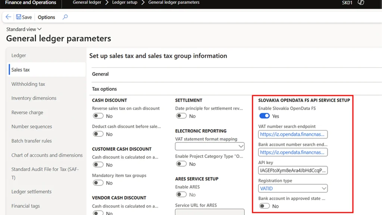Click SLOVAKIA OPENDATA FS API SERVICE SETUP heading
Viewport: 382px width, 215px height.
[x=304, y=100]
